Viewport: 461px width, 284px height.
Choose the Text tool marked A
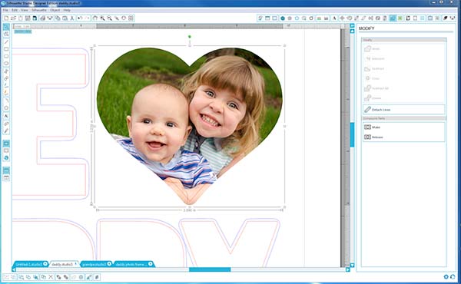(6, 116)
